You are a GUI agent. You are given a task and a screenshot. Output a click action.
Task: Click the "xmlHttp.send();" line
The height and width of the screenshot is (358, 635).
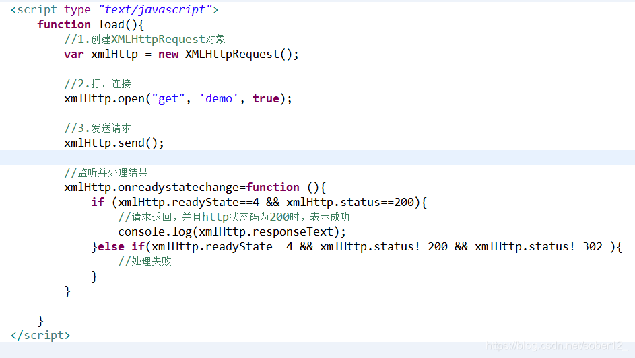click(114, 143)
